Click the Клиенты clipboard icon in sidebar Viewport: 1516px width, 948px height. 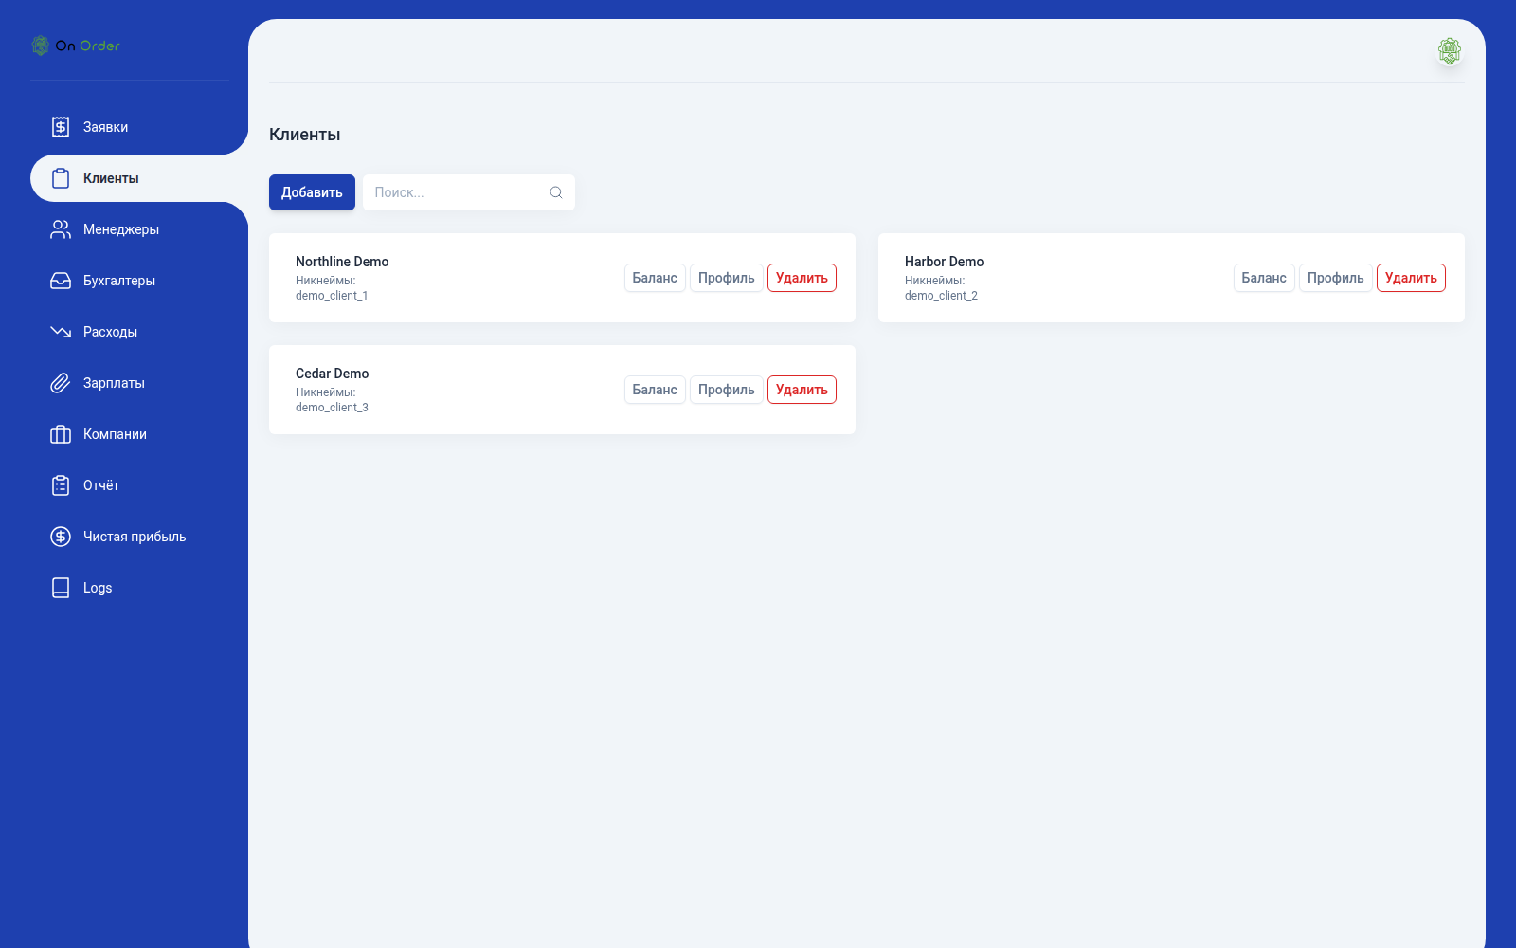click(x=61, y=178)
